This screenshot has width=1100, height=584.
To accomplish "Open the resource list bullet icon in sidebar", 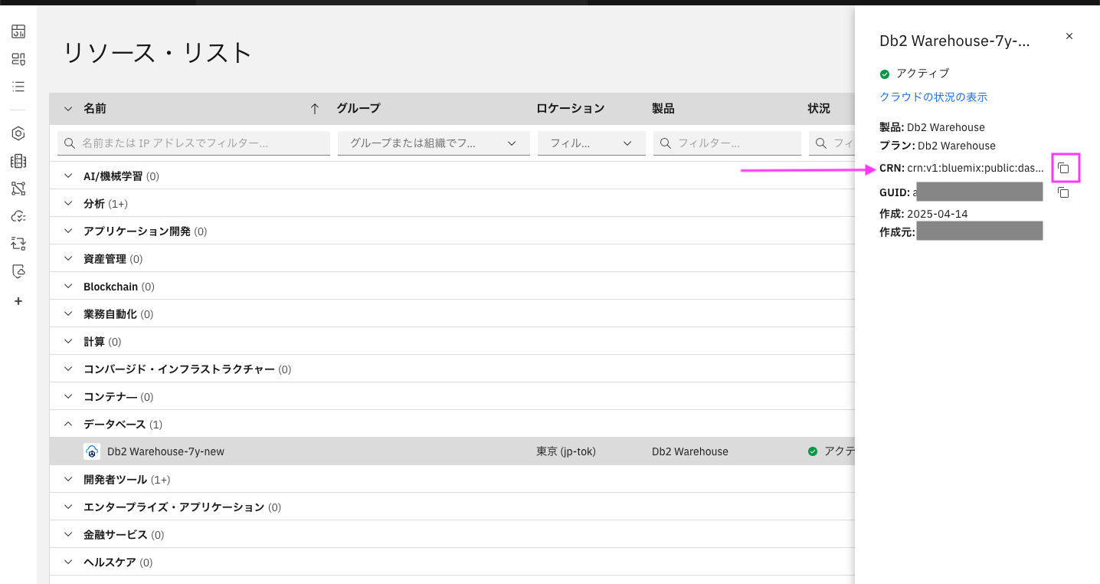I will pos(18,87).
